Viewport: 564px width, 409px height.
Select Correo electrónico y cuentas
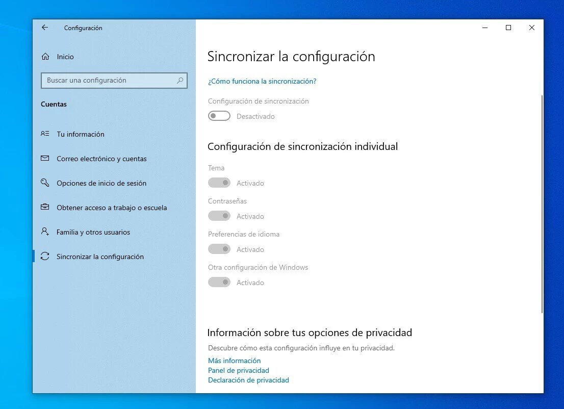click(x=101, y=159)
